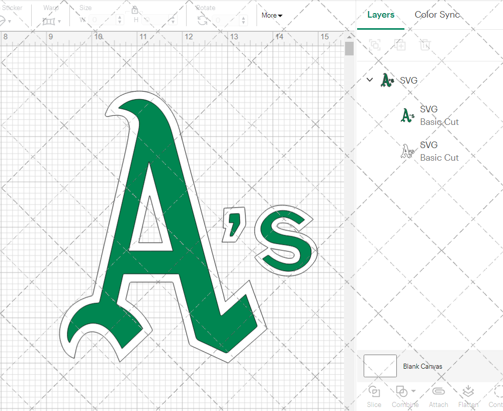Click the Group layers icon
Image resolution: width=503 pixels, height=411 pixels.
click(x=375, y=45)
